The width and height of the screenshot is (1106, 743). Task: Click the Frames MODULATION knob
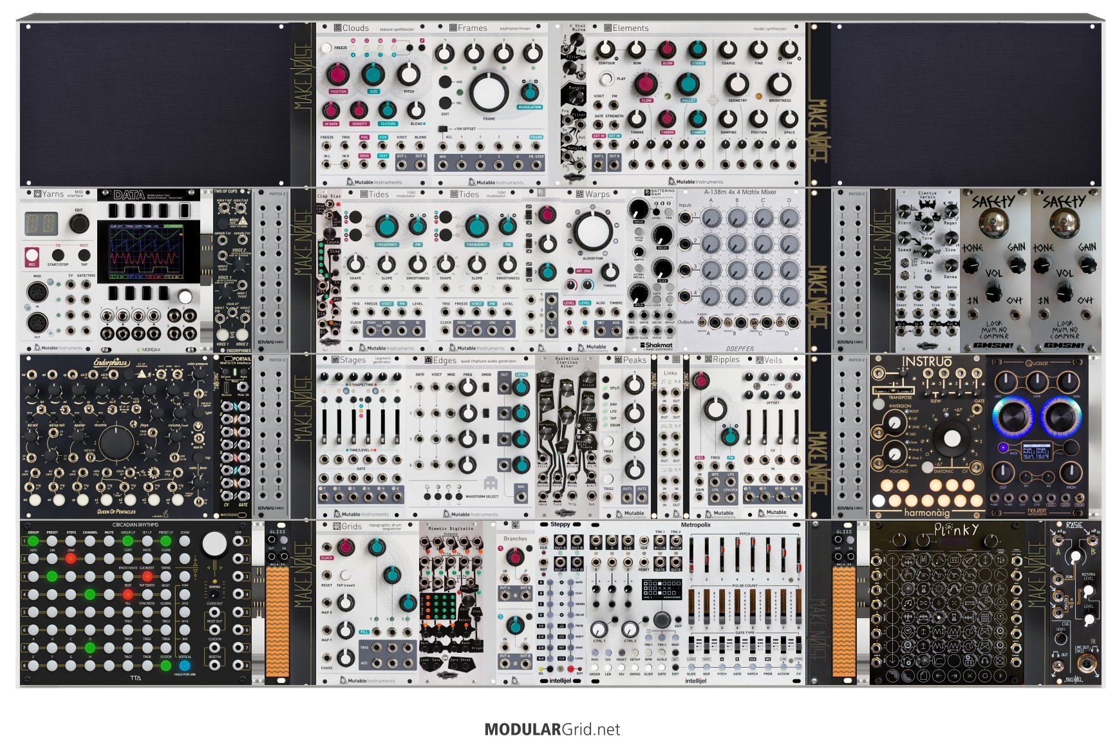(529, 91)
